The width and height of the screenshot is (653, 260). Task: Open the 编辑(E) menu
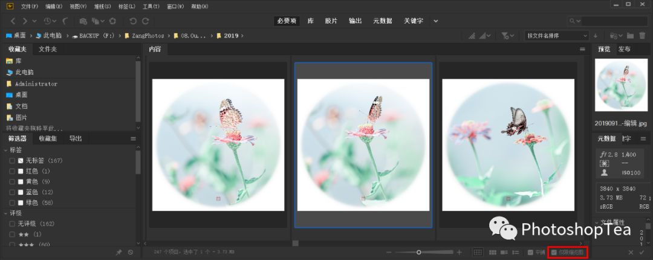[x=54, y=6]
